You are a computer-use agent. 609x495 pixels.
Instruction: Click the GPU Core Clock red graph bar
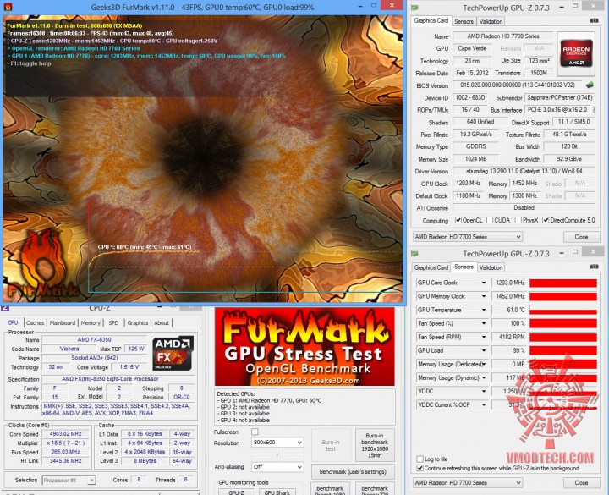(563, 283)
